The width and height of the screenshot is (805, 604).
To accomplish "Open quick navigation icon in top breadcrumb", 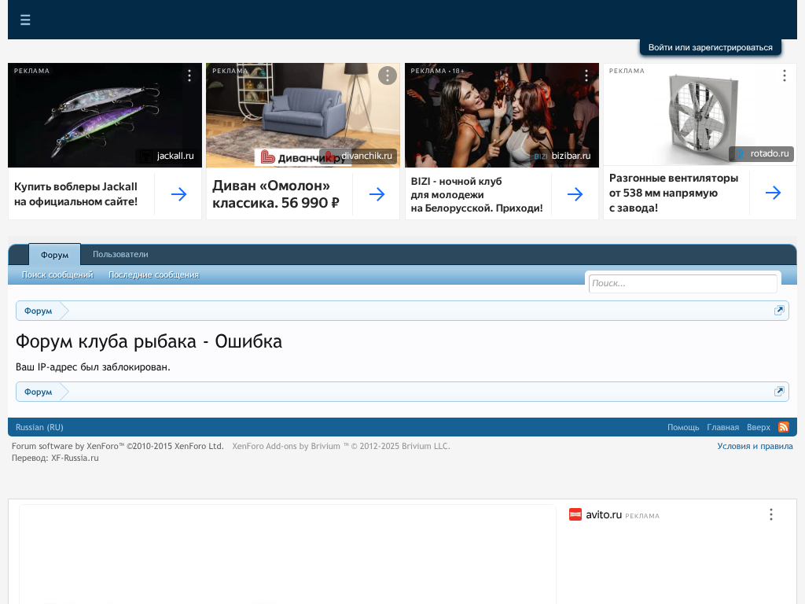I will click(779, 311).
